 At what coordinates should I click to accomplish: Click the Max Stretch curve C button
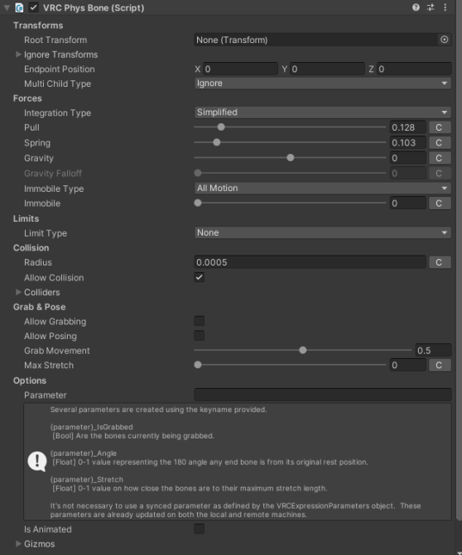pyautogui.click(x=440, y=365)
